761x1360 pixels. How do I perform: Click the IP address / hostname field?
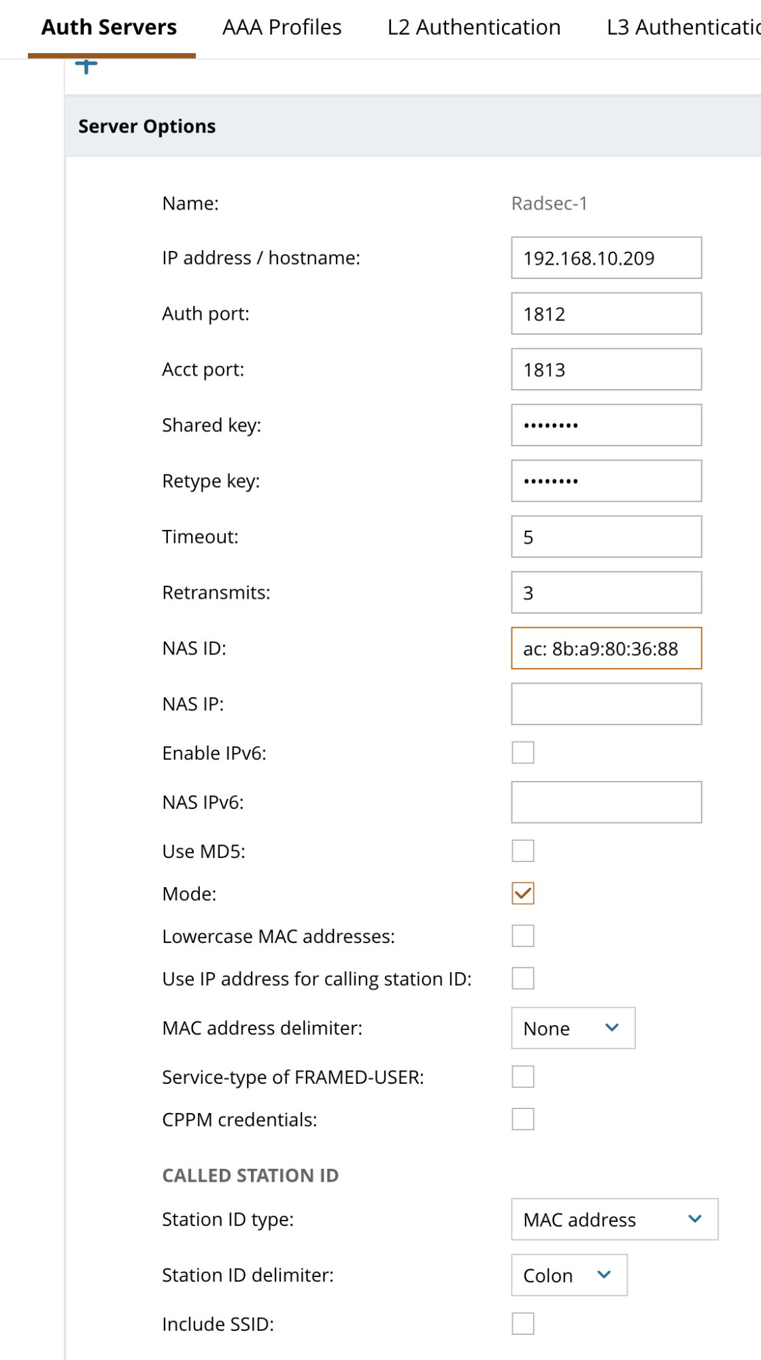point(606,258)
